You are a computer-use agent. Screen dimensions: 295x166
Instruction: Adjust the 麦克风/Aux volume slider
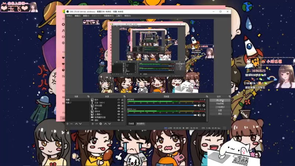pyautogui.click(x=162, y=115)
